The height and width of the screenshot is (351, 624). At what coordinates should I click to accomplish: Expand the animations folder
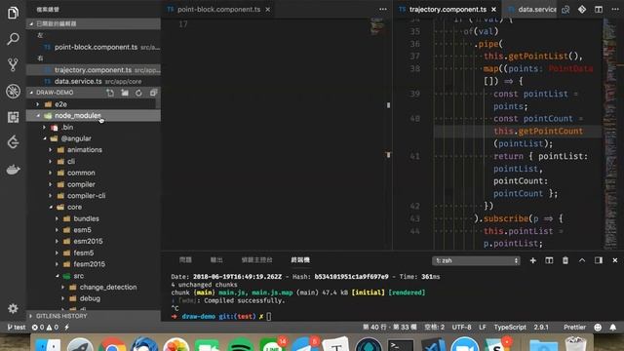point(51,150)
